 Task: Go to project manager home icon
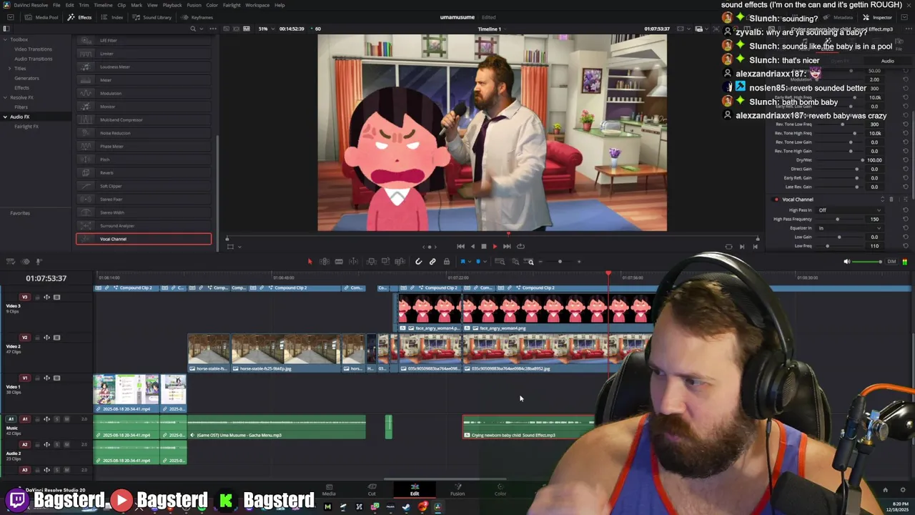point(885,490)
